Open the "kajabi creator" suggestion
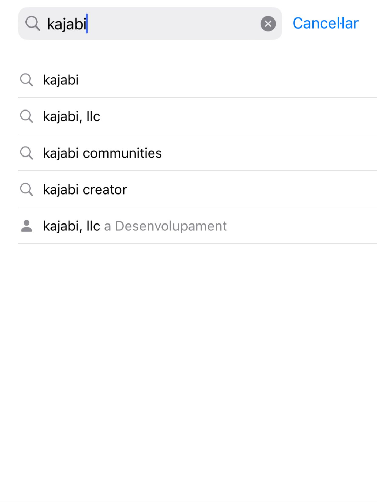 coord(85,190)
